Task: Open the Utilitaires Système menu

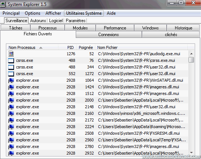Action: [x=84, y=13]
